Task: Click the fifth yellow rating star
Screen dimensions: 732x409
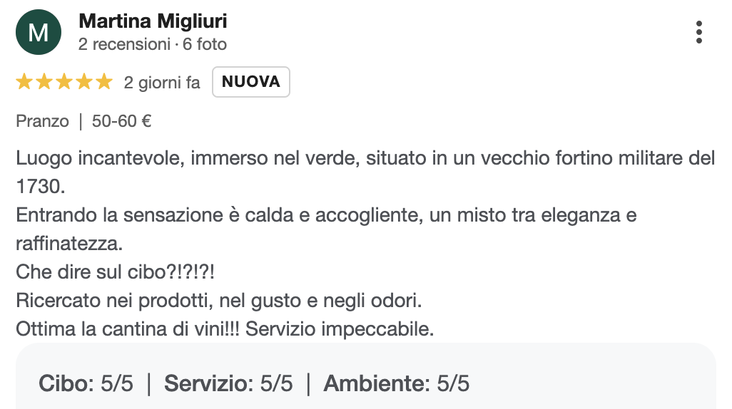Action: 104,82
